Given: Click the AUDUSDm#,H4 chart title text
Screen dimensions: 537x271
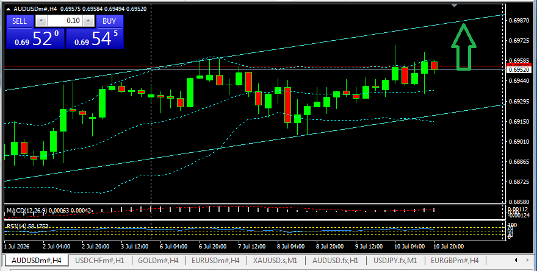Looking at the screenshot, I should coord(34,9).
